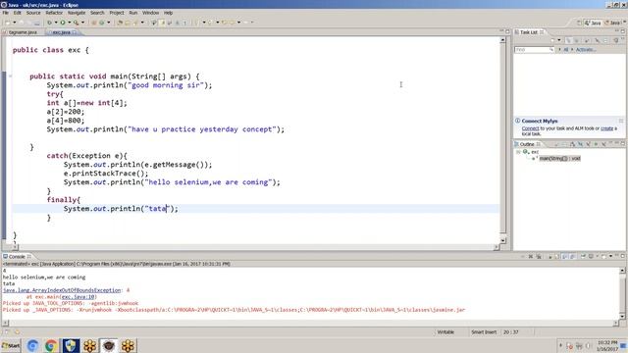Open the New file dropdown arrow
The height and width of the screenshot is (353, 628).
tap(15, 23)
